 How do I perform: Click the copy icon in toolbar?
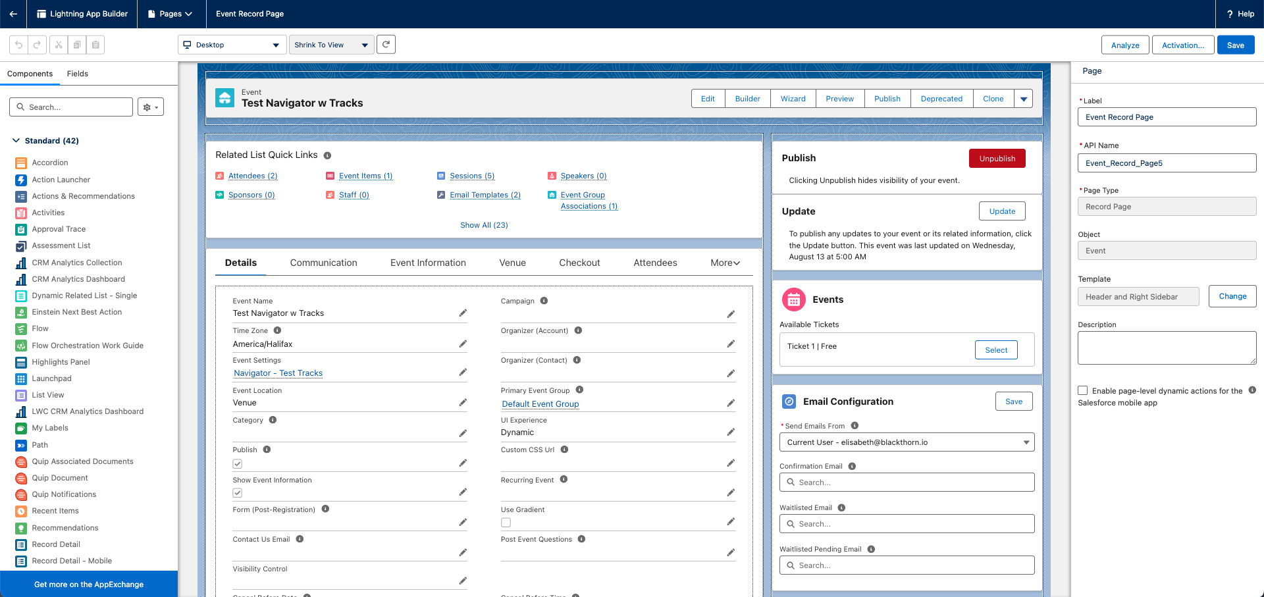click(77, 45)
